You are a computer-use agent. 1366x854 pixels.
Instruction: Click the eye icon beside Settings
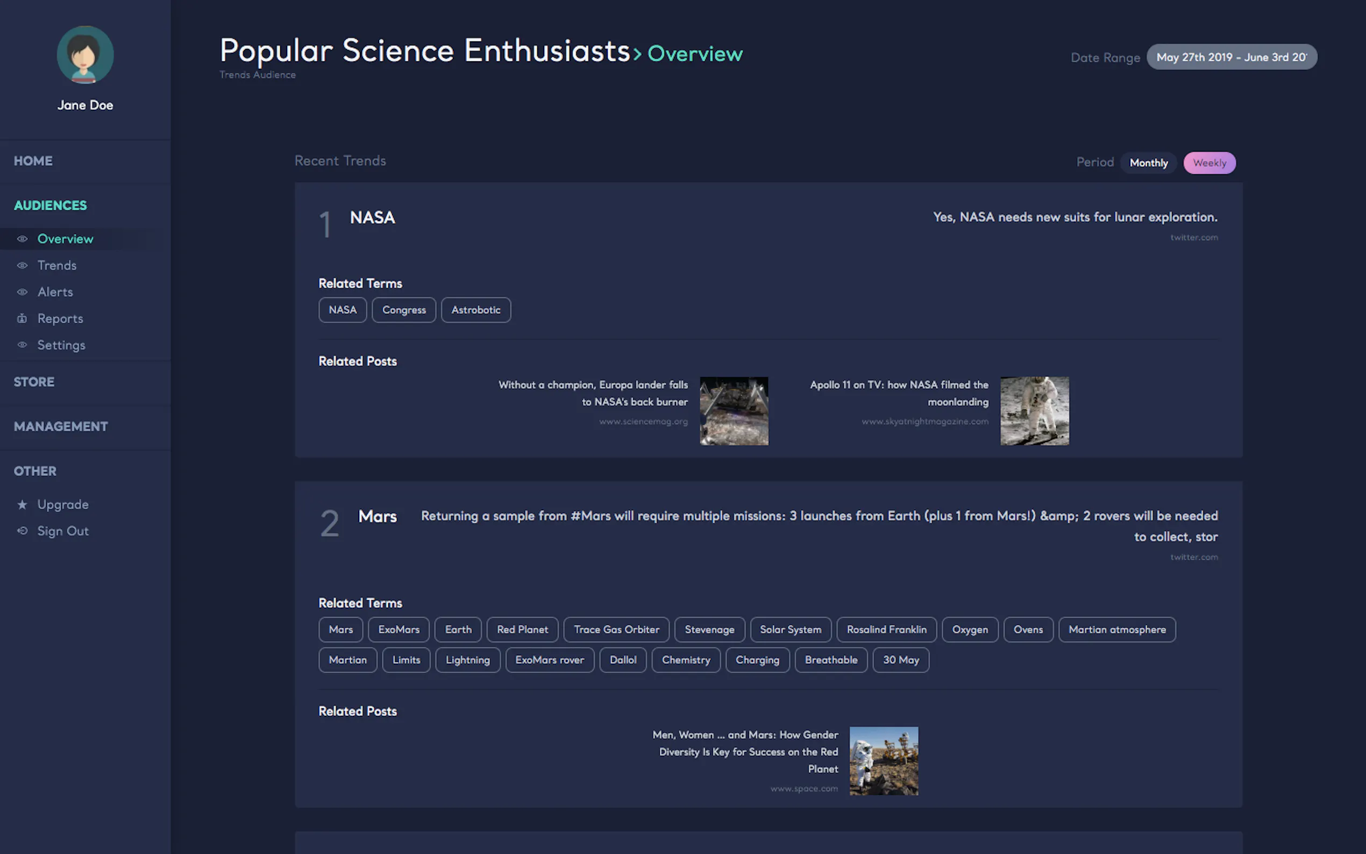22,345
